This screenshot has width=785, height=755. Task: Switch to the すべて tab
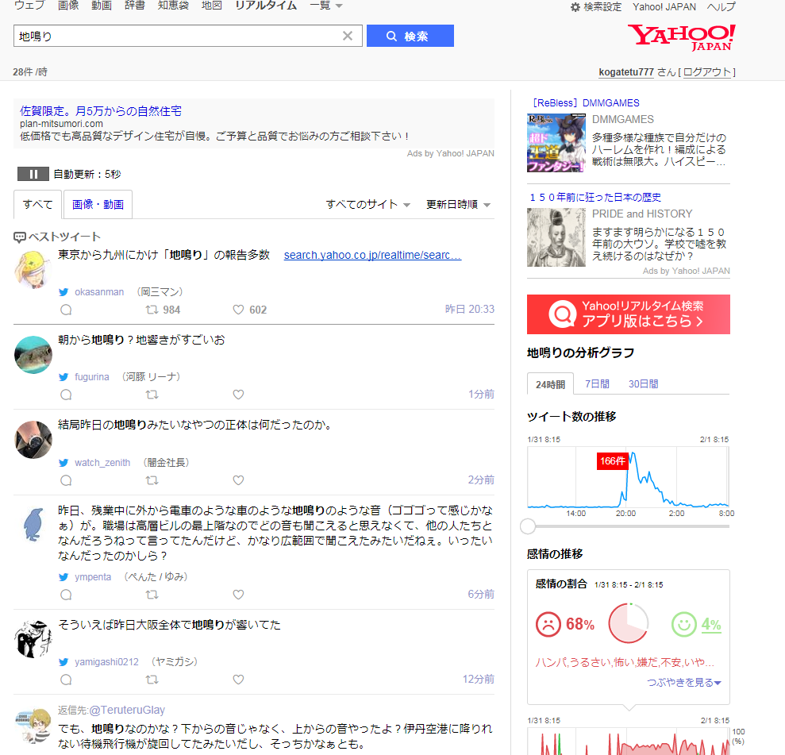(37, 204)
